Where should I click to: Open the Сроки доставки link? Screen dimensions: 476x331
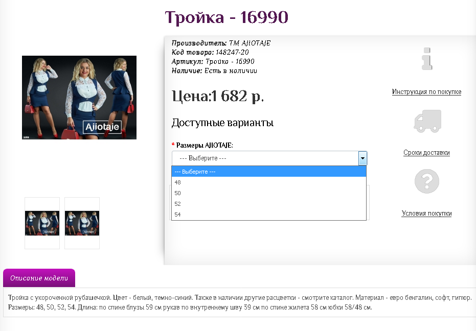pyautogui.click(x=426, y=153)
